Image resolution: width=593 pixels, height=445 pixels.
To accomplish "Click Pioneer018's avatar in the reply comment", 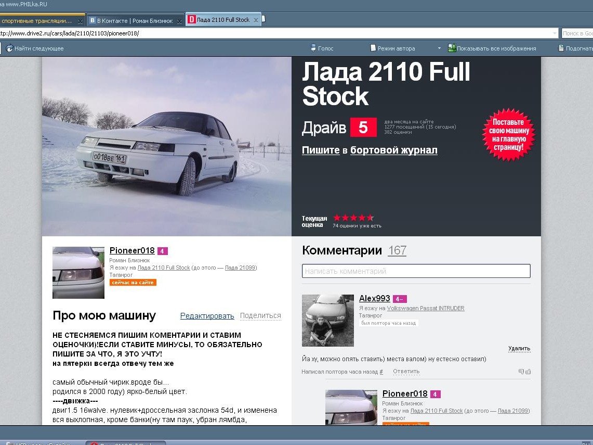I will click(351, 408).
